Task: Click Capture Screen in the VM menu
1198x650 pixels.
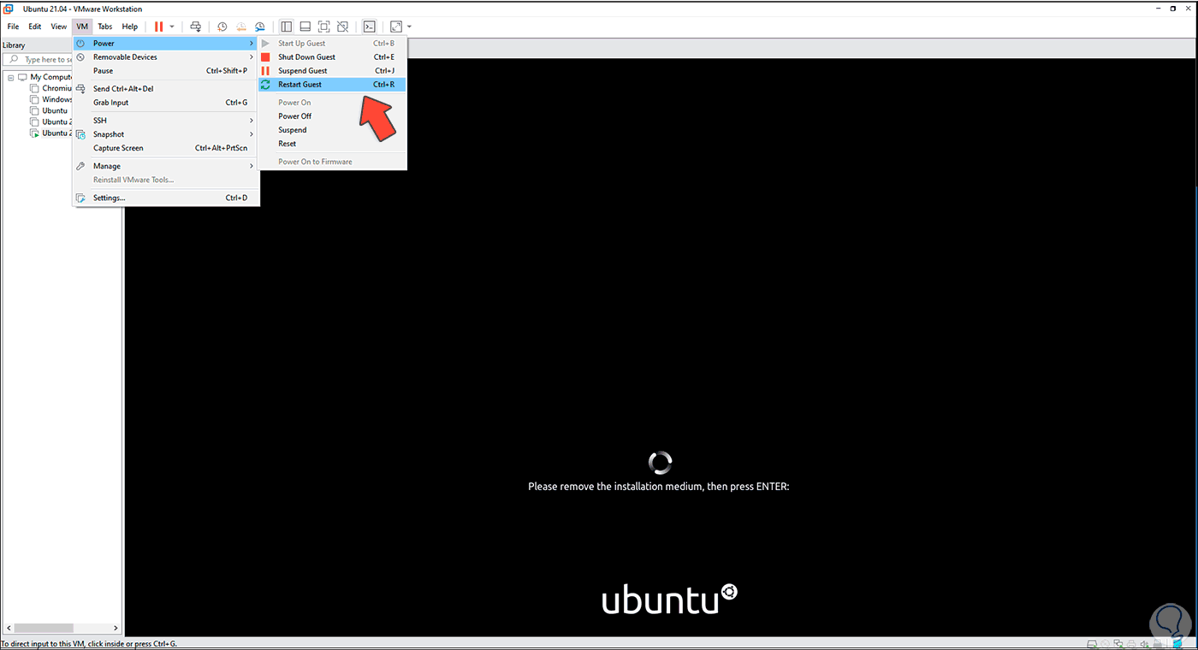Action: point(165,148)
